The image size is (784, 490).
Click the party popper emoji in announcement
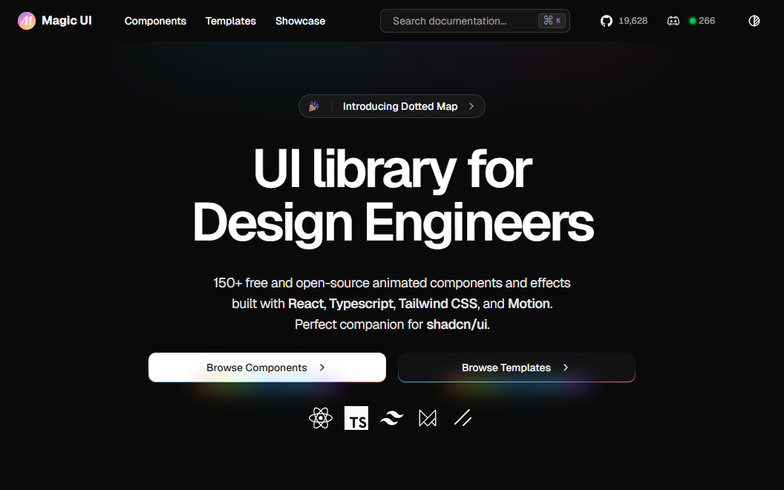[314, 106]
